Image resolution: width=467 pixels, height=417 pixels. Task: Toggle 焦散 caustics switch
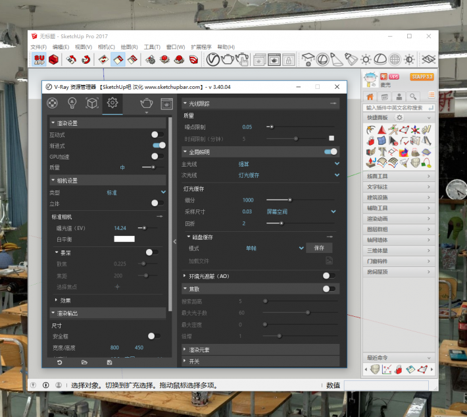(x=329, y=289)
